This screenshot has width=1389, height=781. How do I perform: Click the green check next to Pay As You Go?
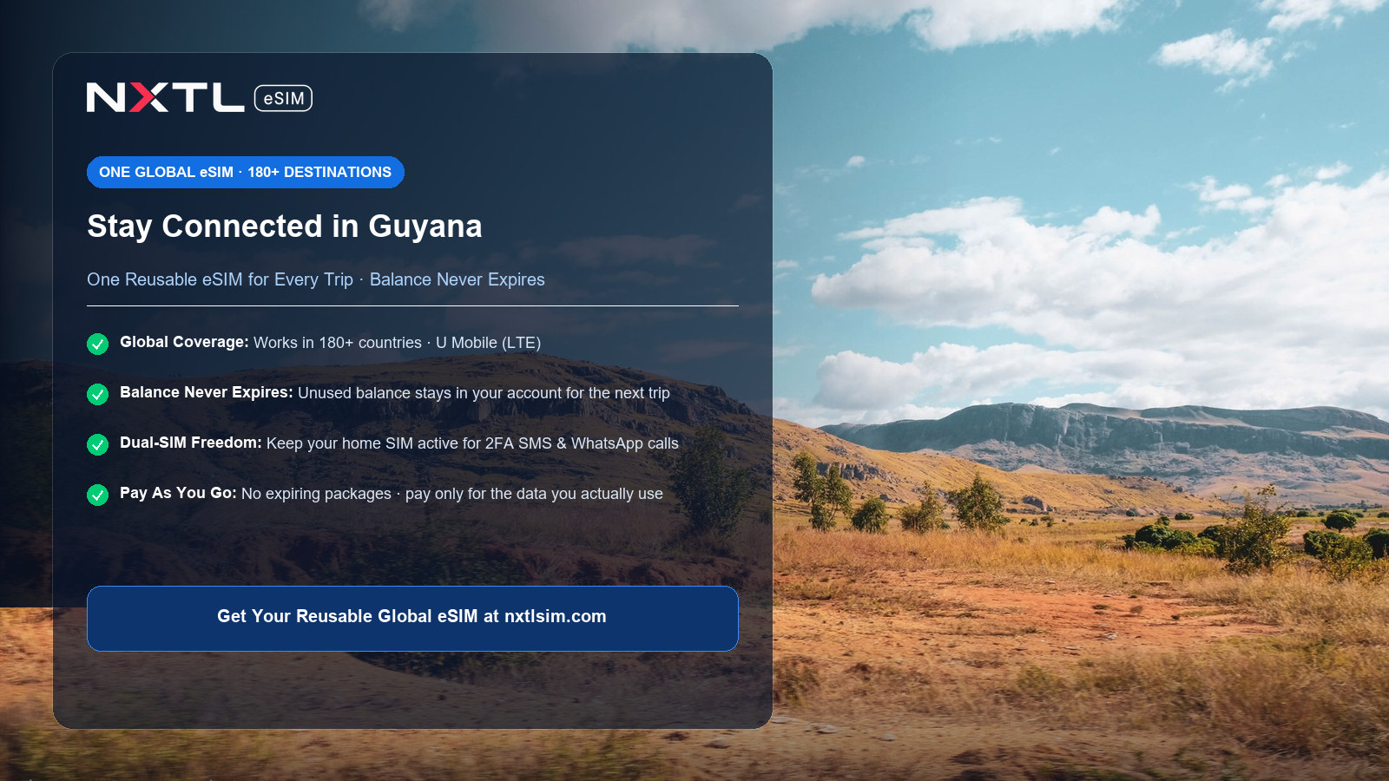pyautogui.click(x=98, y=496)
